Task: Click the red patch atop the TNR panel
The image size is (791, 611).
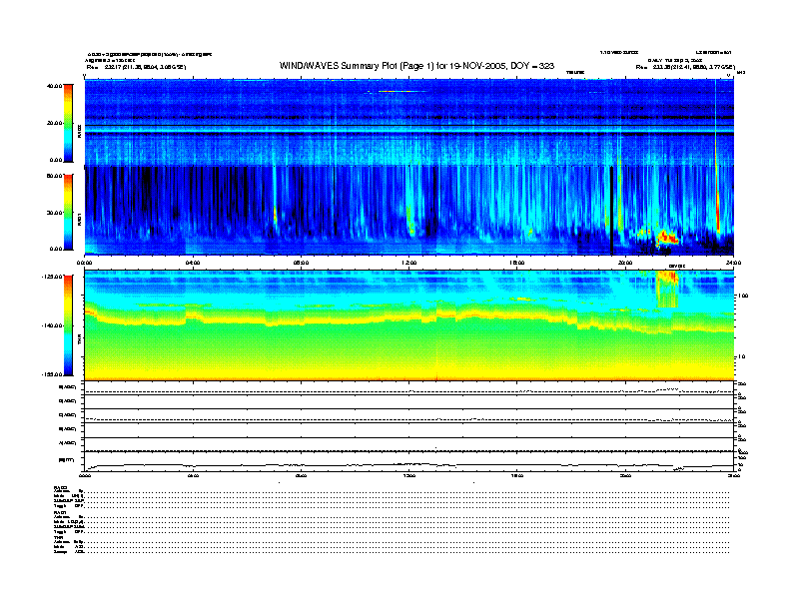Action: point(667,278)
